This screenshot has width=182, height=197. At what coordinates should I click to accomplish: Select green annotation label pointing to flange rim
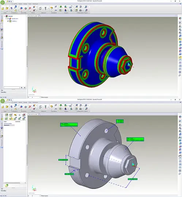point(69,125)
